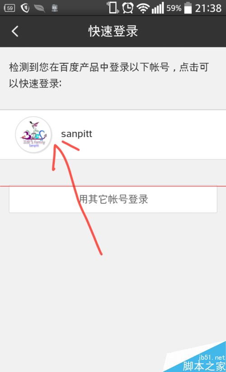The image size is (226, 372).
Task: Tap the Wi-Fi signal icon
Action: pos(142,9)
